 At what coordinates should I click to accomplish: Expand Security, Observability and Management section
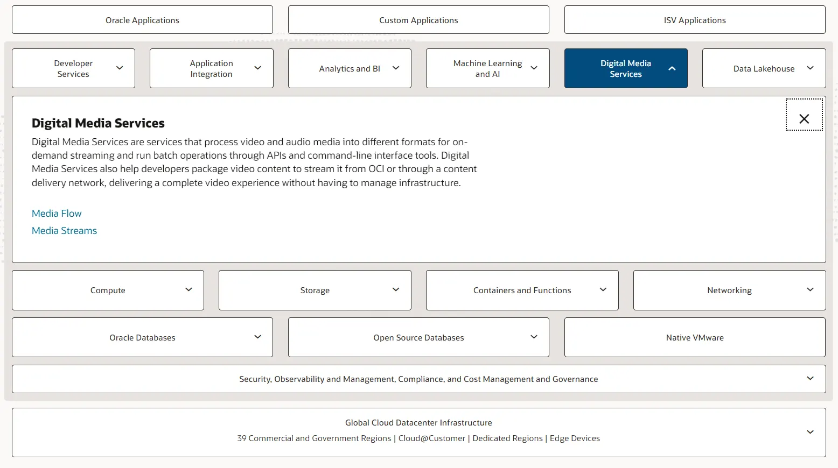click(x=418, y=379)
